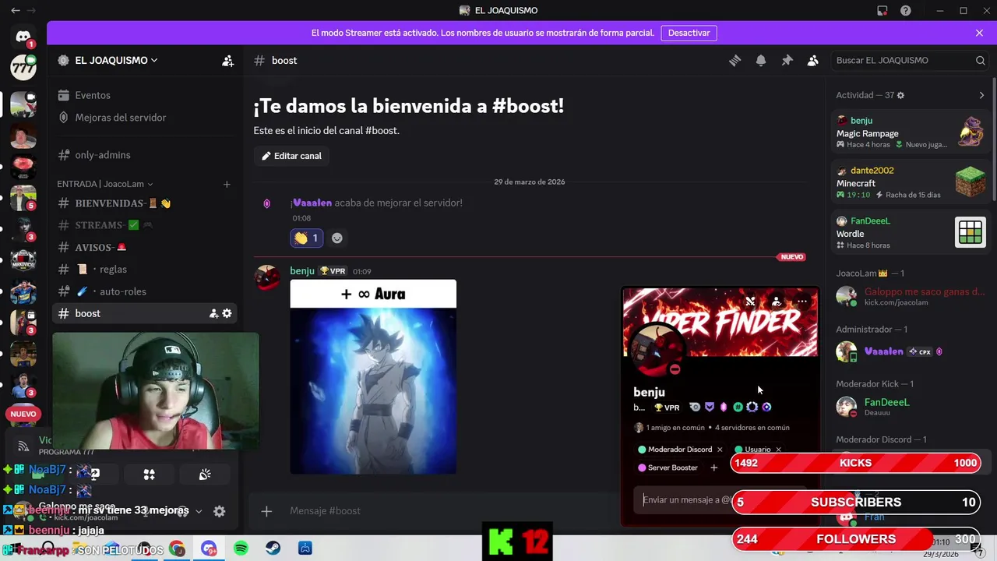Image resolution: width=997 pixels, height=561 pixels.
Task: Open the help question mark icon
Action: (905, 10)
